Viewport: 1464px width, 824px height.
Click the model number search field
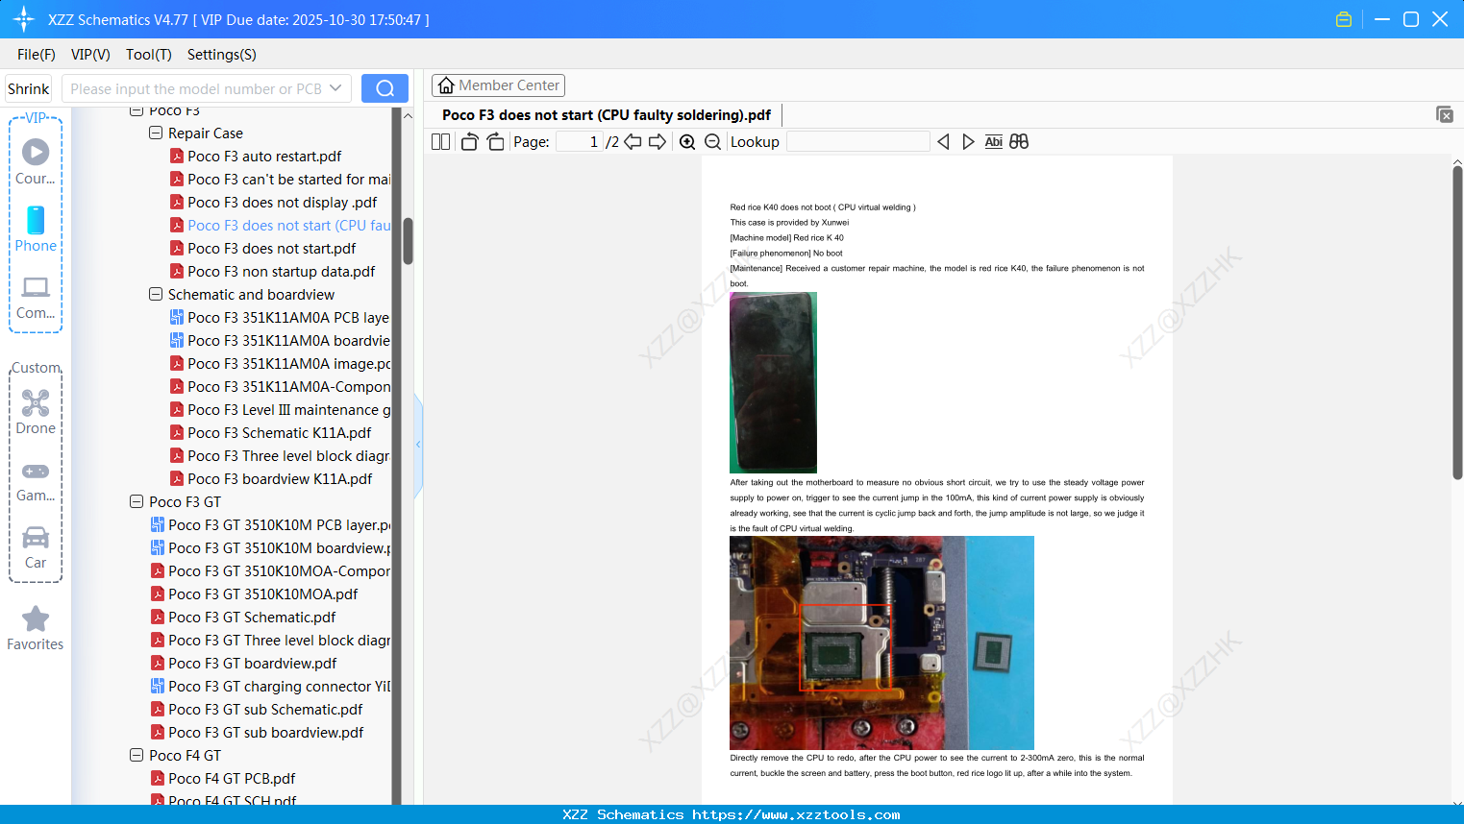[195, 88]
